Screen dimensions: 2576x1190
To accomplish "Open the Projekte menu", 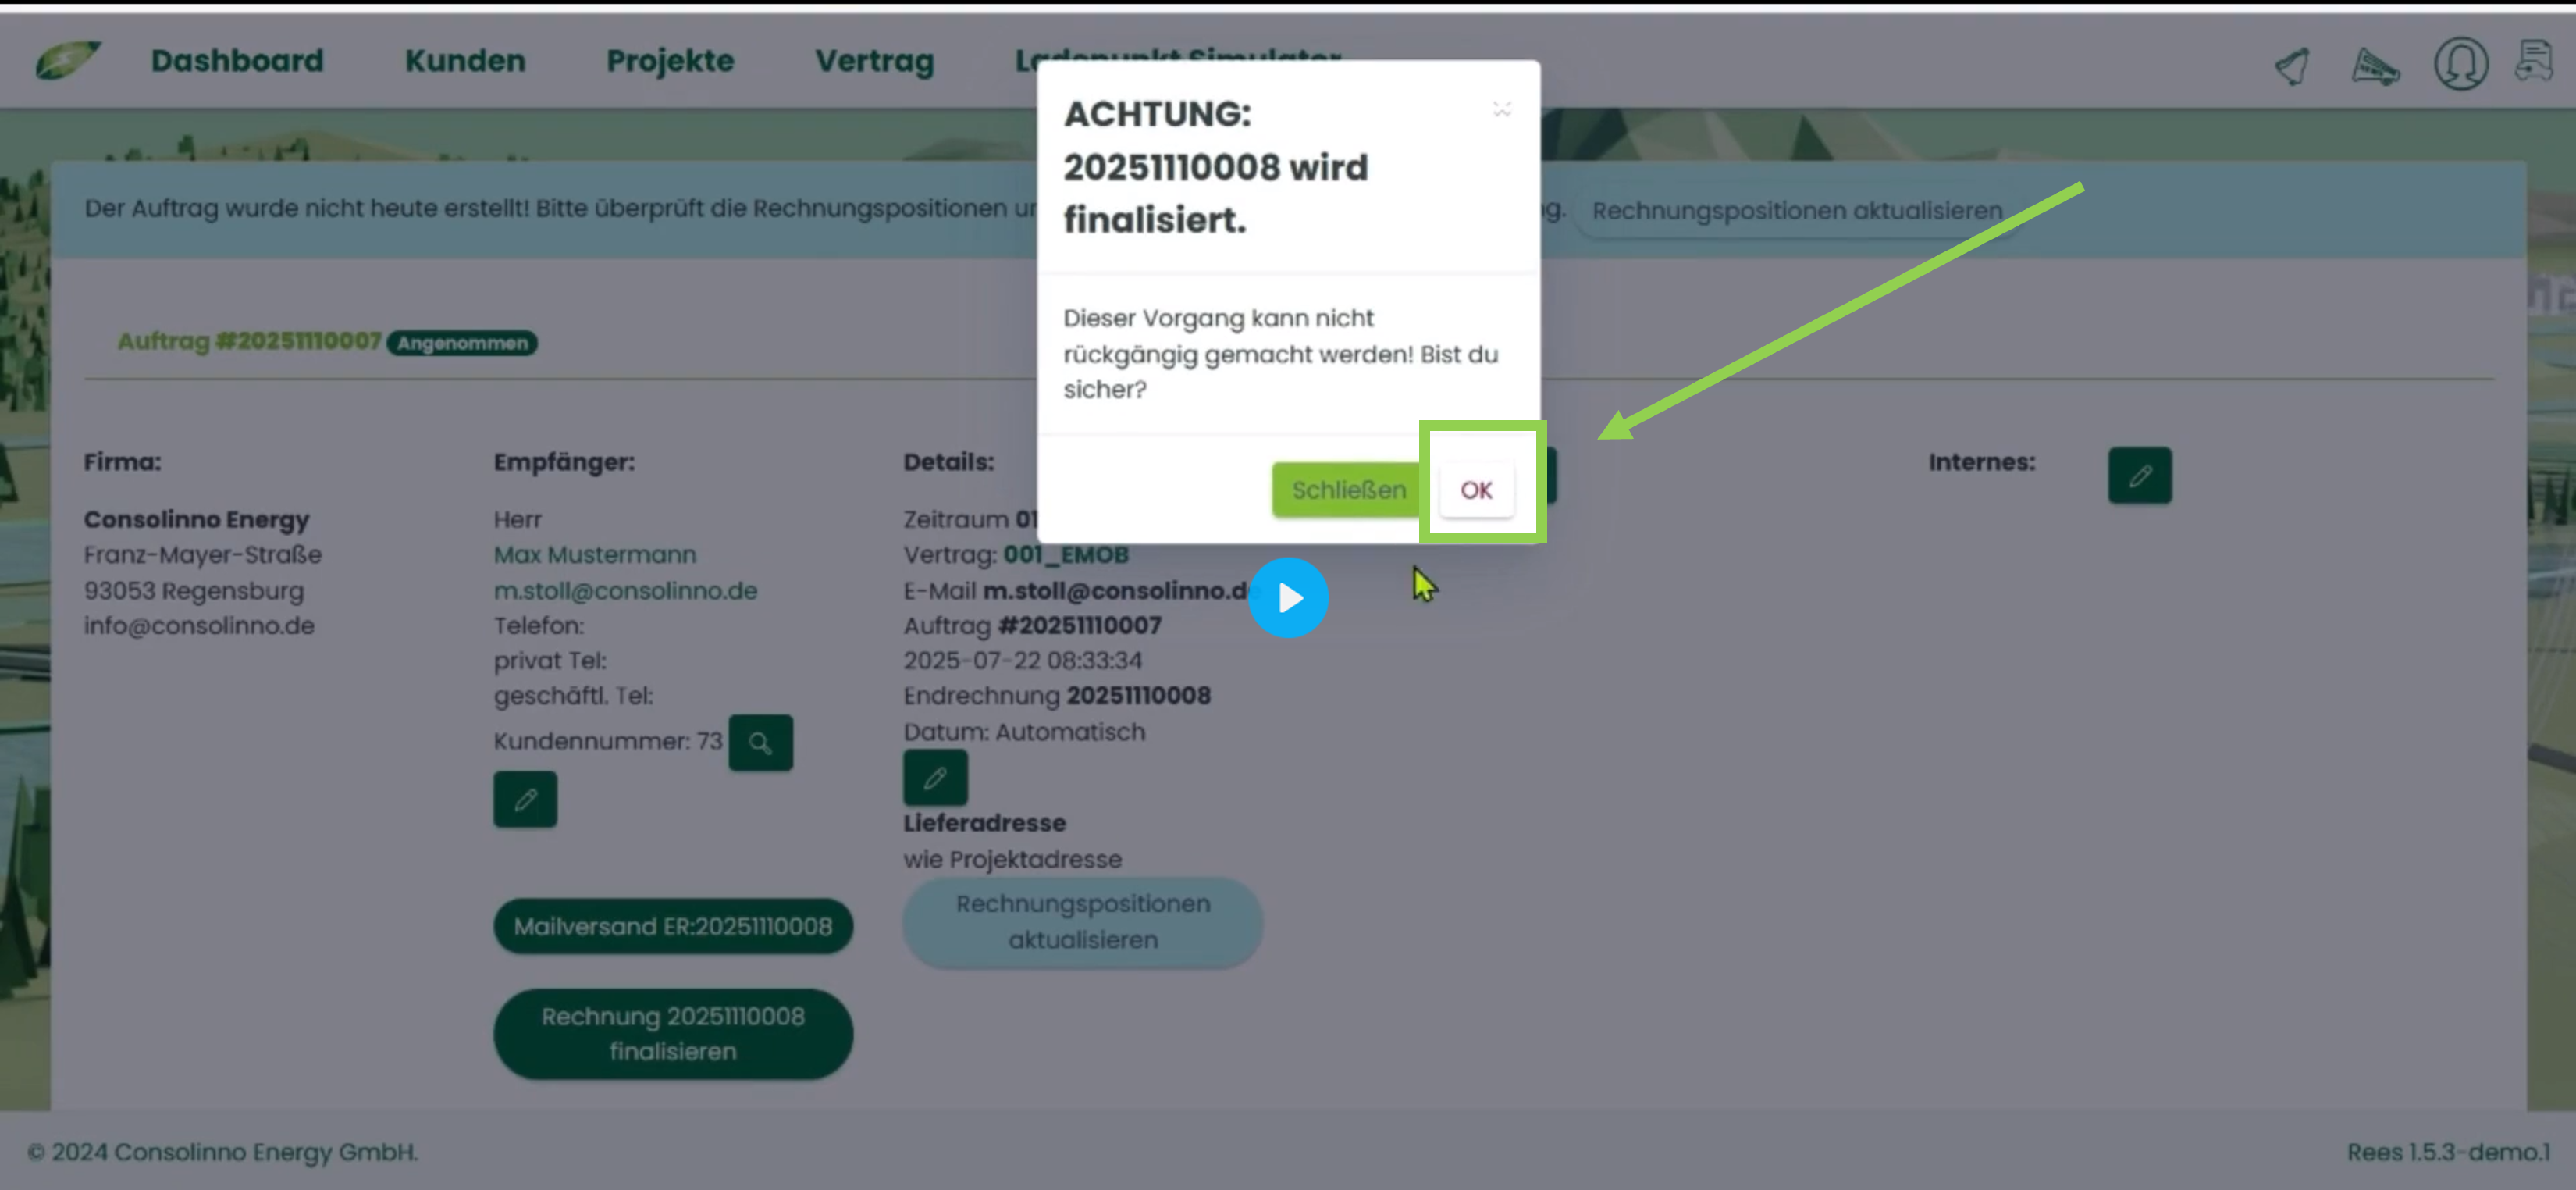I will [670, 60].
